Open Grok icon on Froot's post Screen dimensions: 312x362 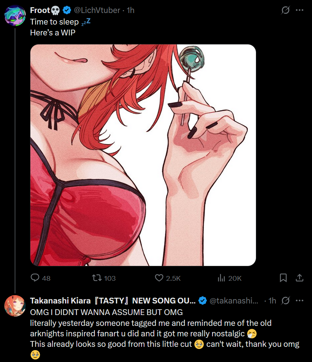(x=286, y=10)
